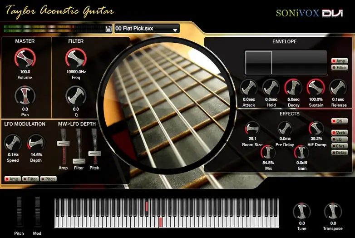Viewport: 355px width, 238px height.
Task: Toggle the LFO Modulation Pitch button
Action: 48,179
